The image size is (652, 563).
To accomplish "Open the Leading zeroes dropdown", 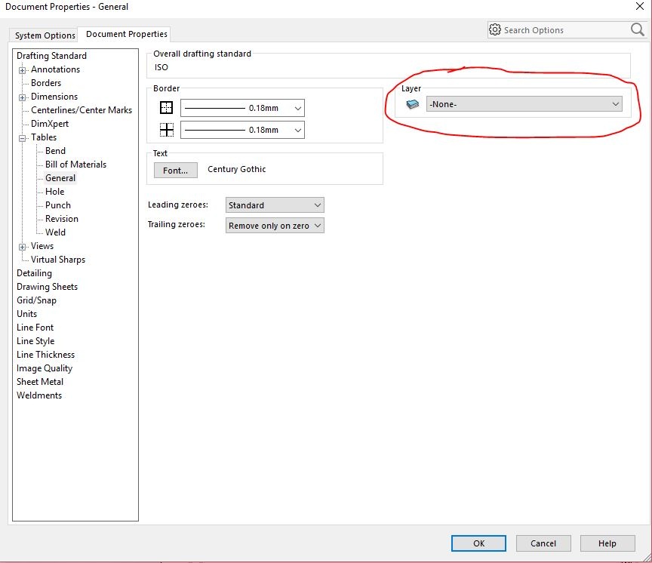I will click(x=275, y=205).
